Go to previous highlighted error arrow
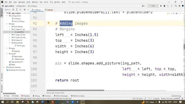 click(180, 13)
